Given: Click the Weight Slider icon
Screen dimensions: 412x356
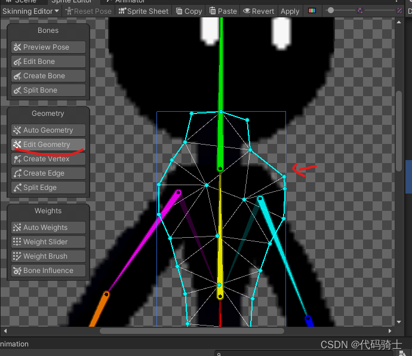Looking at the screenshot, I should (x=17, y=242).
